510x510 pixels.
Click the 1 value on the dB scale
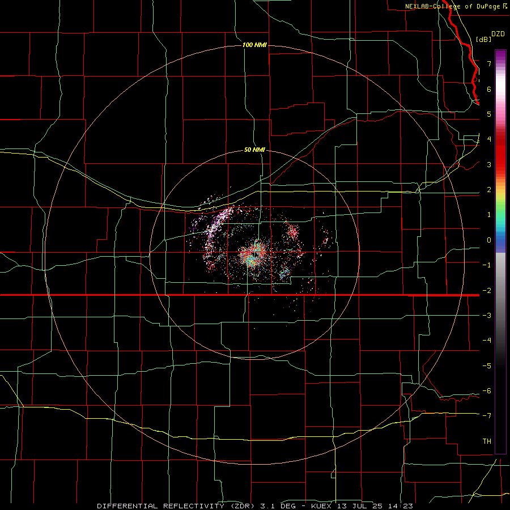(489, 215)
